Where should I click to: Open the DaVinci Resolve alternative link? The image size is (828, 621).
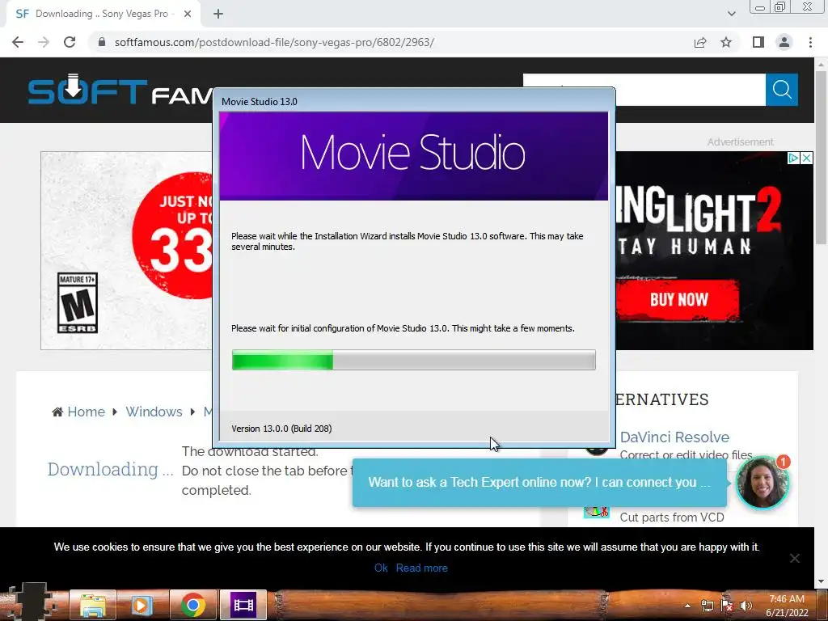pos(674,437)
